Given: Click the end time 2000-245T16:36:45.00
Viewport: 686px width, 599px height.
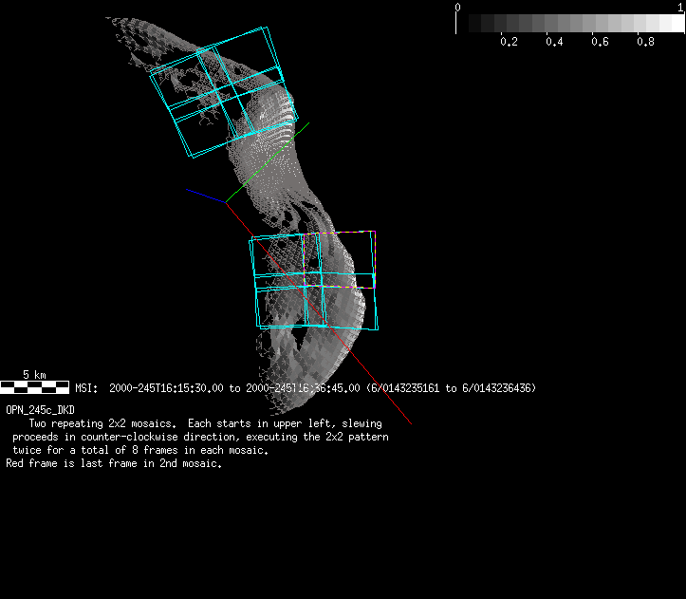Looking at the screenshot, I should [302, 388].
